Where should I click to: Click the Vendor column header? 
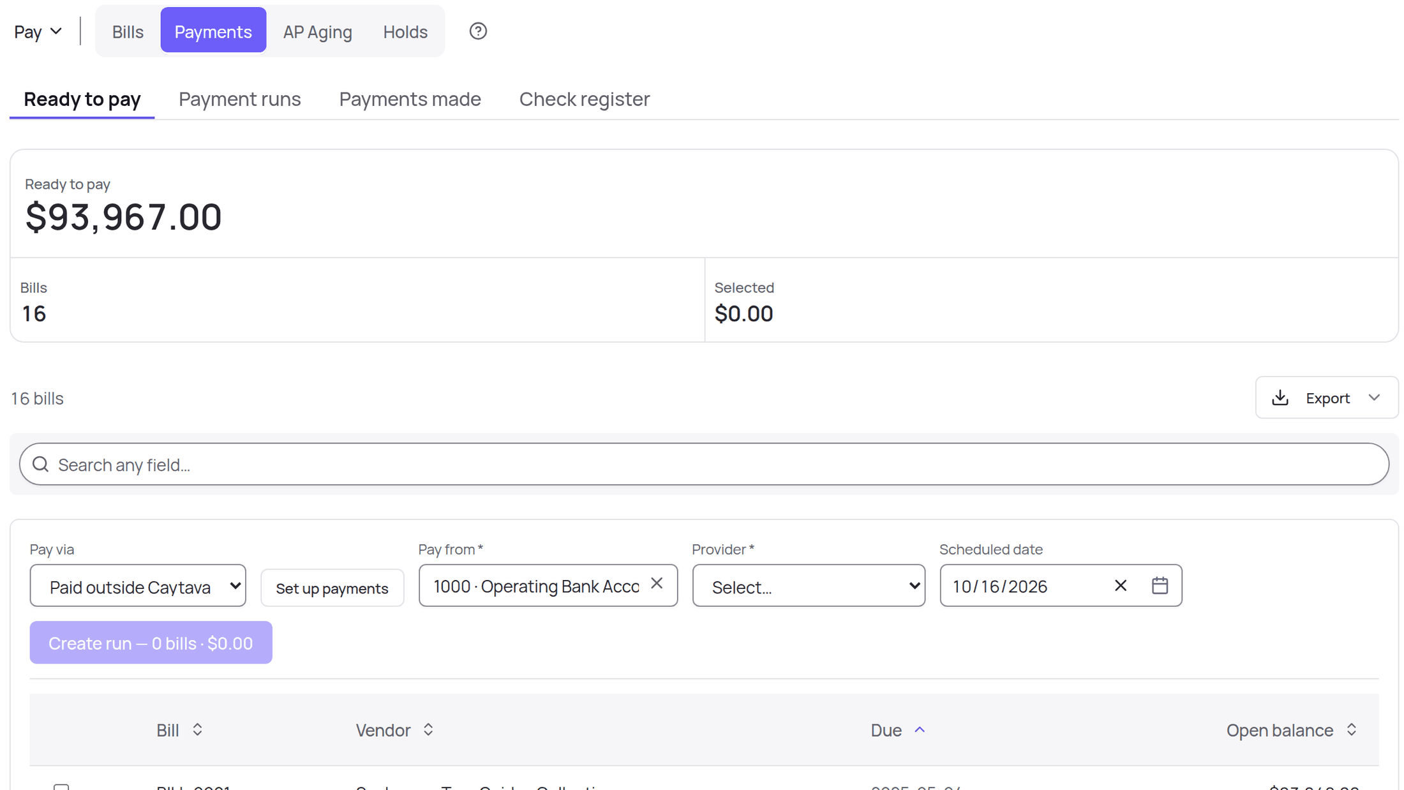383,729
